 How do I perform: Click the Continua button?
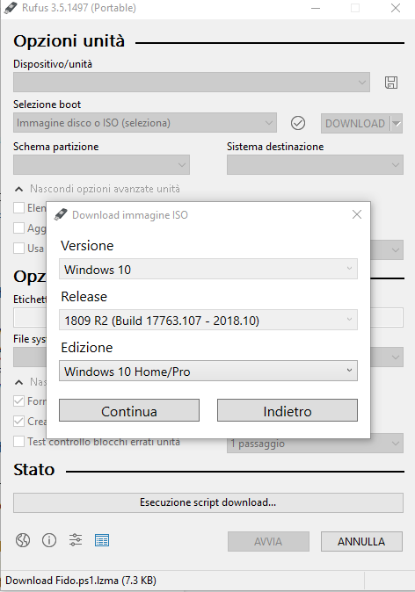click(x=129, y=410)
